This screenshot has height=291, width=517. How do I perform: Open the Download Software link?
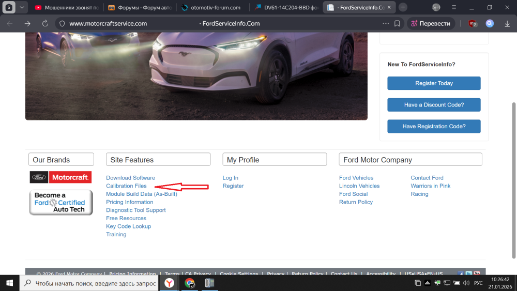pos(130,178)
